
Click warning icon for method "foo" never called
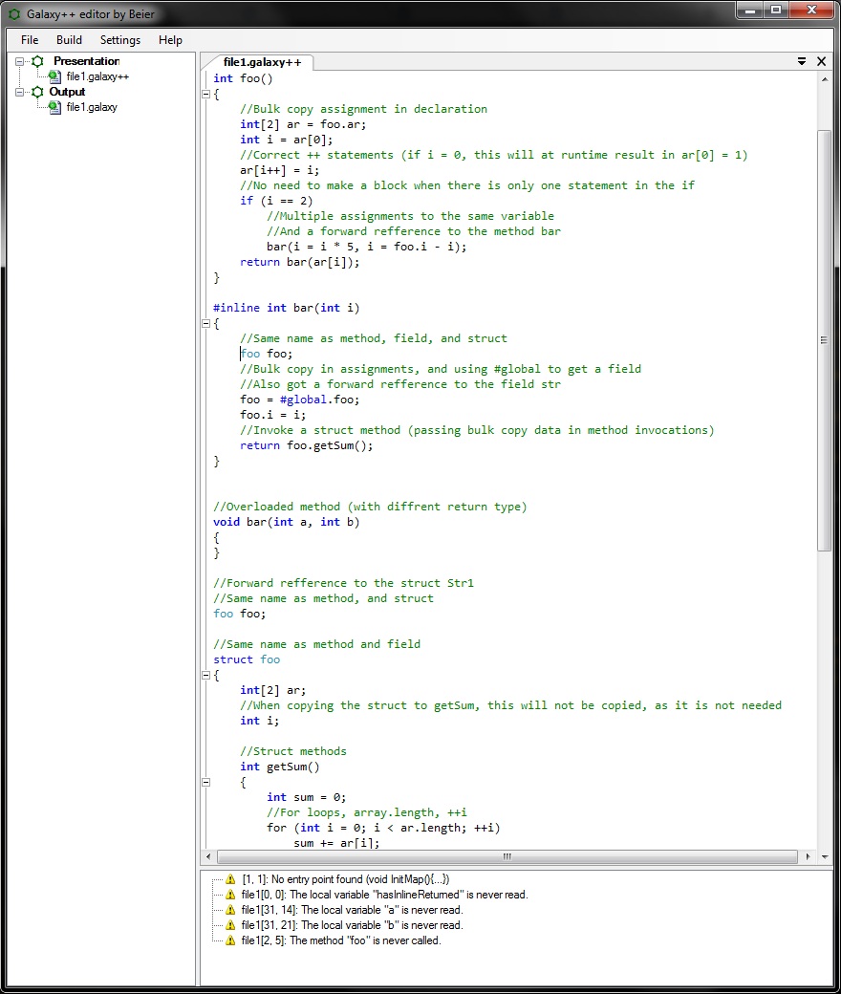[229, 940]
